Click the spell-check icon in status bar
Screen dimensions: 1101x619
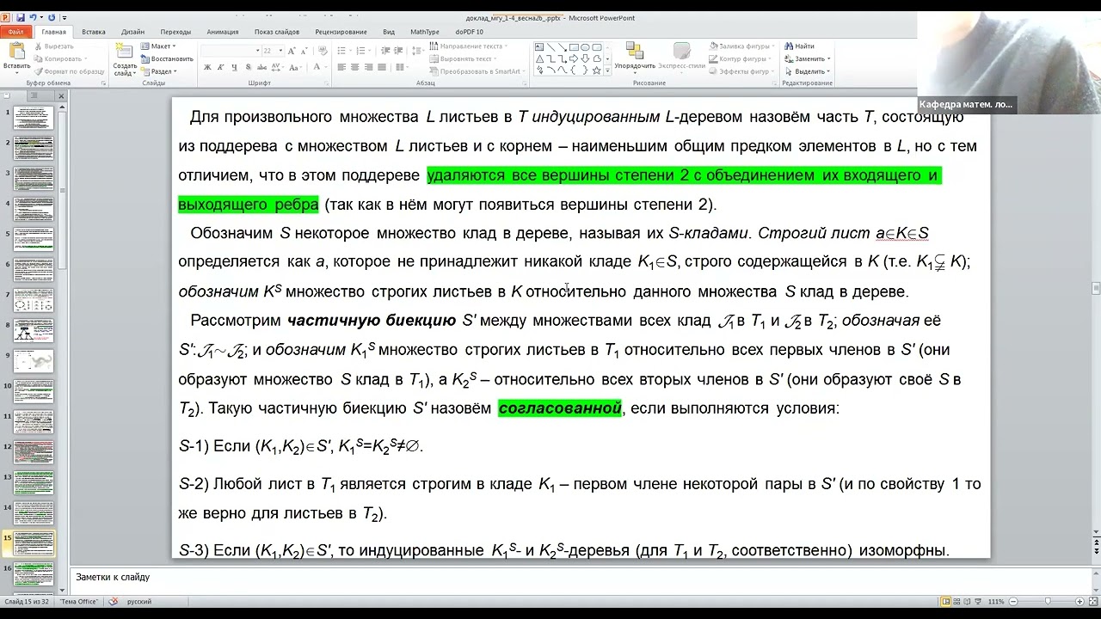(x=113, y=602)
